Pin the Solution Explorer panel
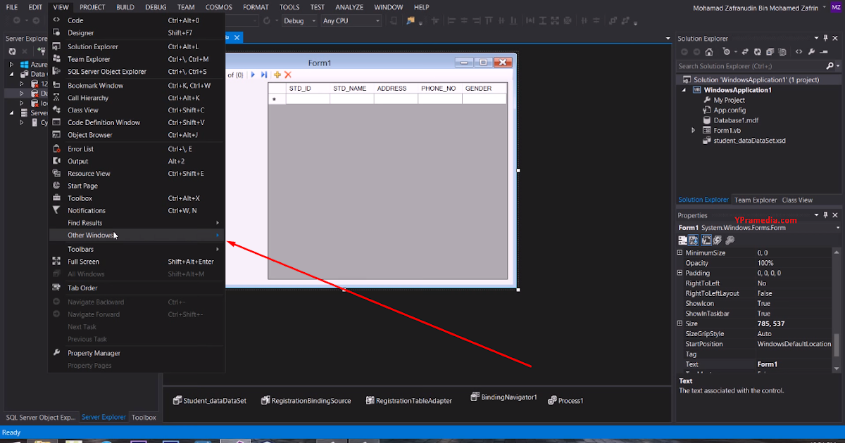 point(825,38)
